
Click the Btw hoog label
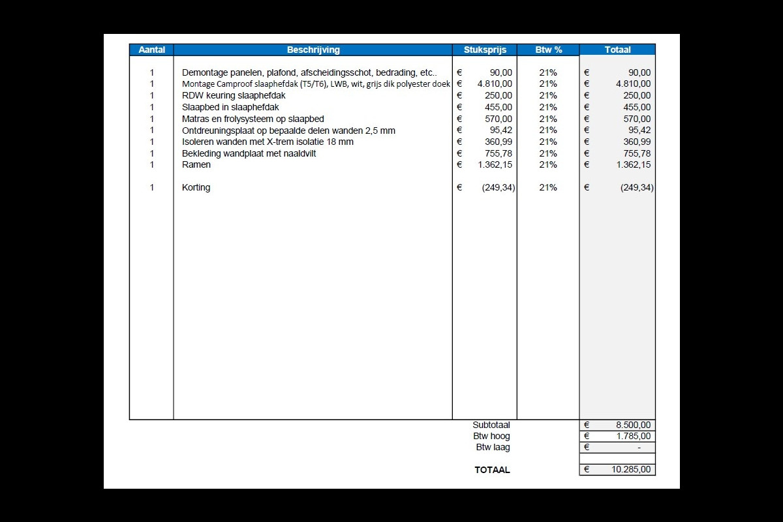click(492, 436)
